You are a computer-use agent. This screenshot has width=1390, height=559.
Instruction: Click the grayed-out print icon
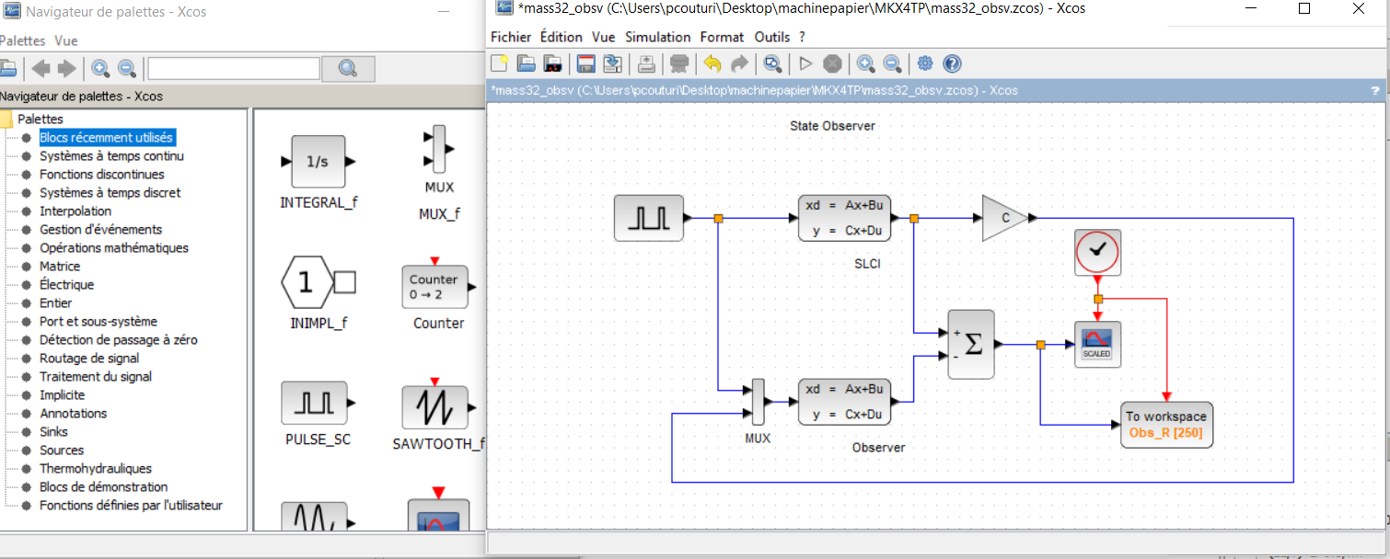pyautogui.click(x=679, y=63)
